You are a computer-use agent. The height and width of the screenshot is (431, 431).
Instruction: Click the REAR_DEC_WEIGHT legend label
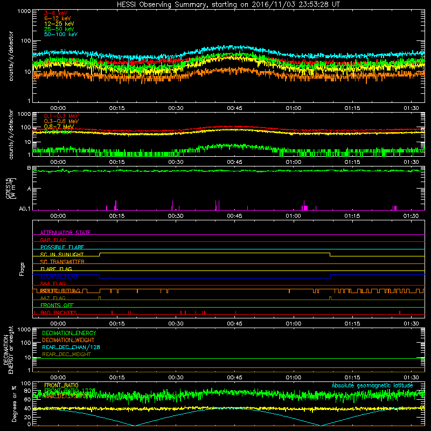click(x=66, y=354)
